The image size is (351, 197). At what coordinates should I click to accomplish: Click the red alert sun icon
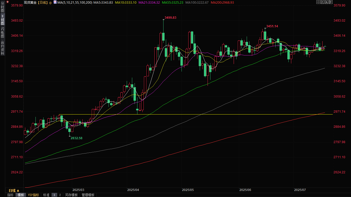point(8,2)
